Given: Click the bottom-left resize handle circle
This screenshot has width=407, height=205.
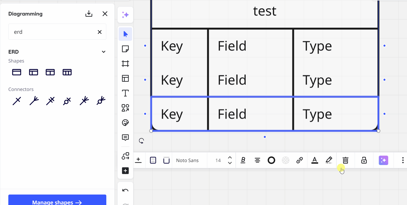Looking at the screenshot, I should [151, 131].
